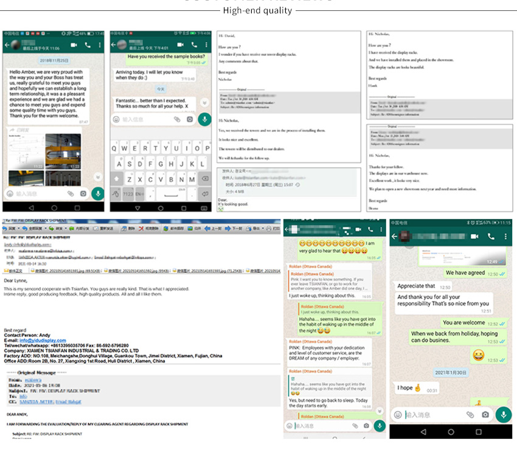Tap the backspace key on the keyboard
The width and height of the screenshot is (517, 456).
point(205,179)
